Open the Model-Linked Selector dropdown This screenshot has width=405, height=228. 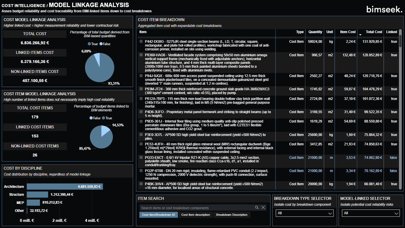[371, 213]
